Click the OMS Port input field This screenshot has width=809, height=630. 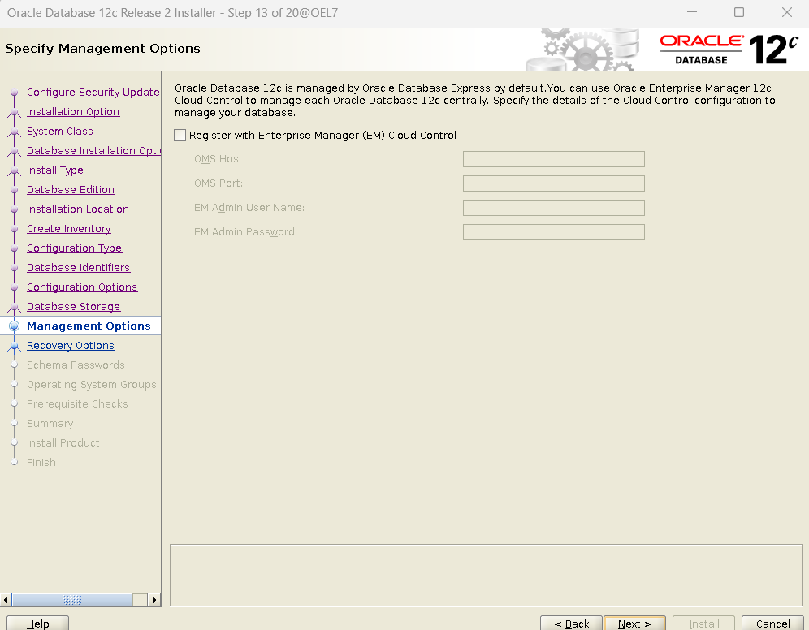554,183
